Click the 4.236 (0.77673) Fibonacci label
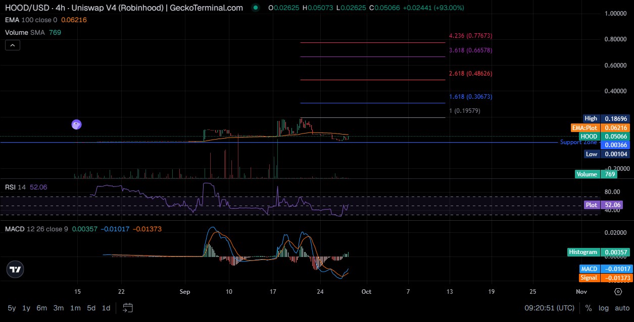Image resolution: width=634 pixels, height=322 pixels. point(470,36)
